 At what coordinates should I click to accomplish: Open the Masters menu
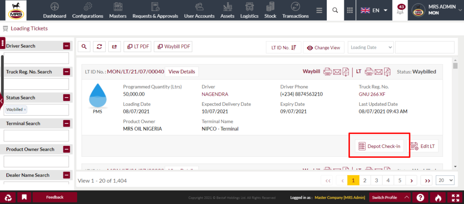coord(118,10)
